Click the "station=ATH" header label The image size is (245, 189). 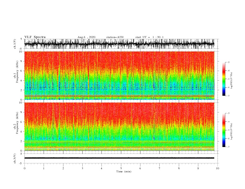point(115,37)
